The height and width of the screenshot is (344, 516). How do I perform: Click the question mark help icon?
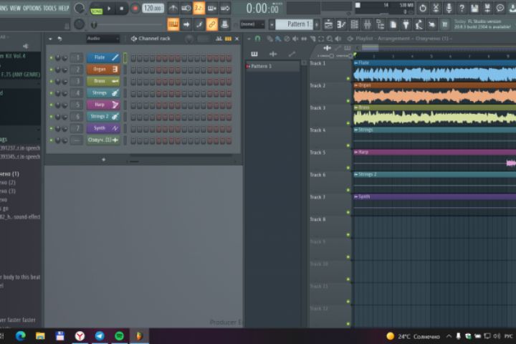[x=462, y=8]
